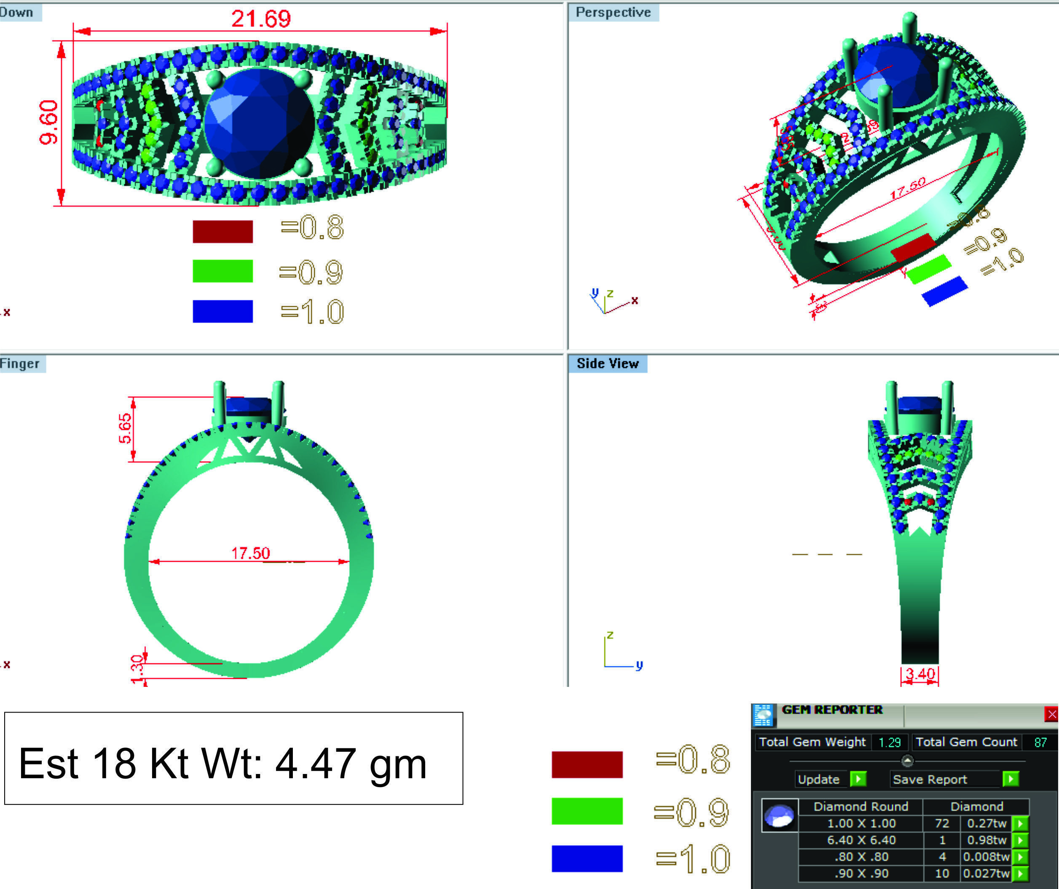Select the Finger viewport label
The image size is (1059, 889).
(20, 363)
